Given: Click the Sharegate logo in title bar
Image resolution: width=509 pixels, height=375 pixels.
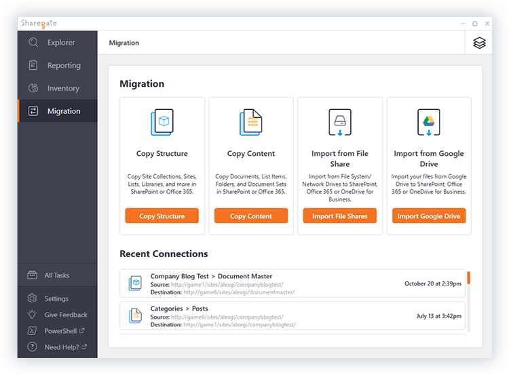Looking at the screenshot, I should pos(39,23).
